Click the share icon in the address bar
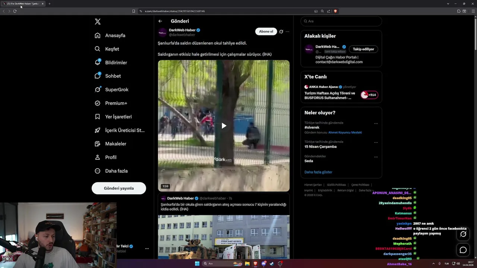 (x=329, y=11)
